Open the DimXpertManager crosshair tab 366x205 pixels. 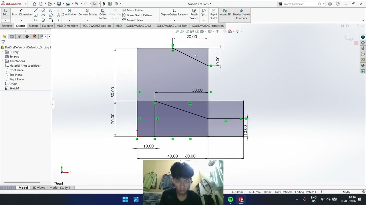(27, 36)
